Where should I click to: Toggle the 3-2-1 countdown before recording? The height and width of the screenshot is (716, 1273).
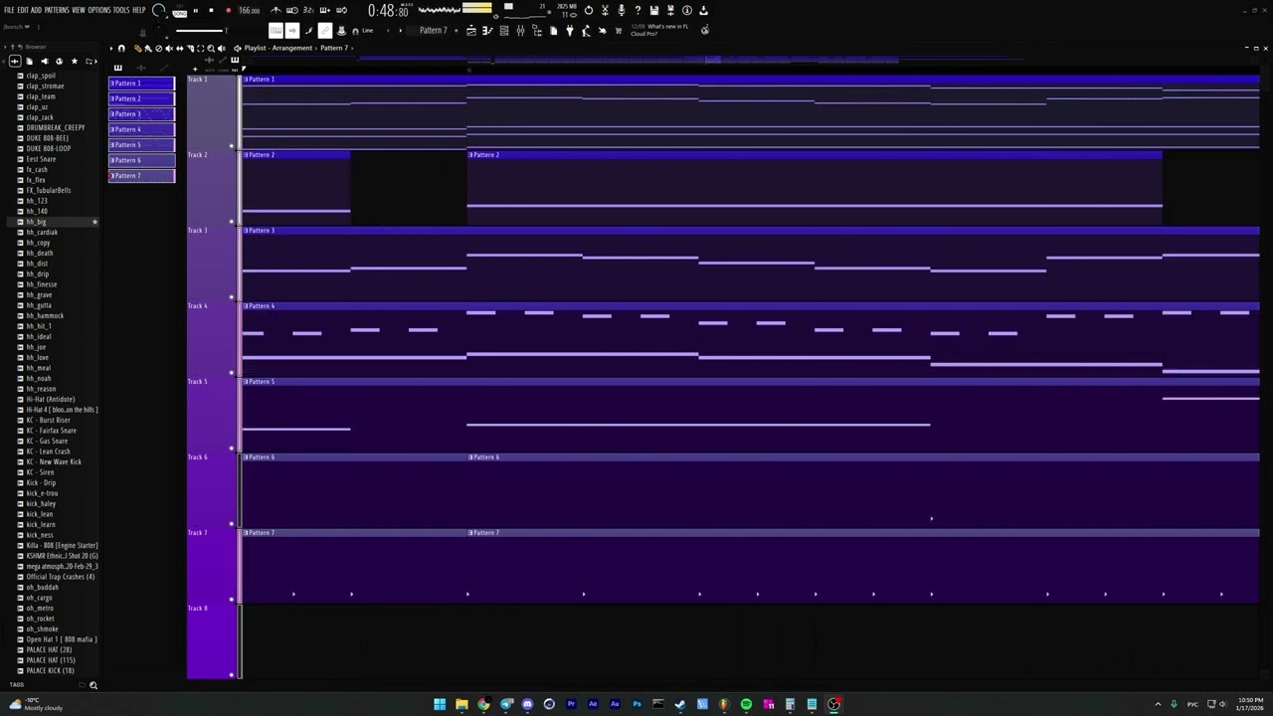[308, 10]
